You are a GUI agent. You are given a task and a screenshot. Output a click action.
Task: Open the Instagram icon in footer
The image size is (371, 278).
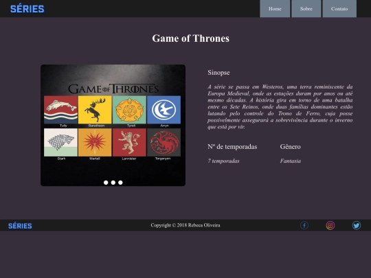[x=330, y=225]
